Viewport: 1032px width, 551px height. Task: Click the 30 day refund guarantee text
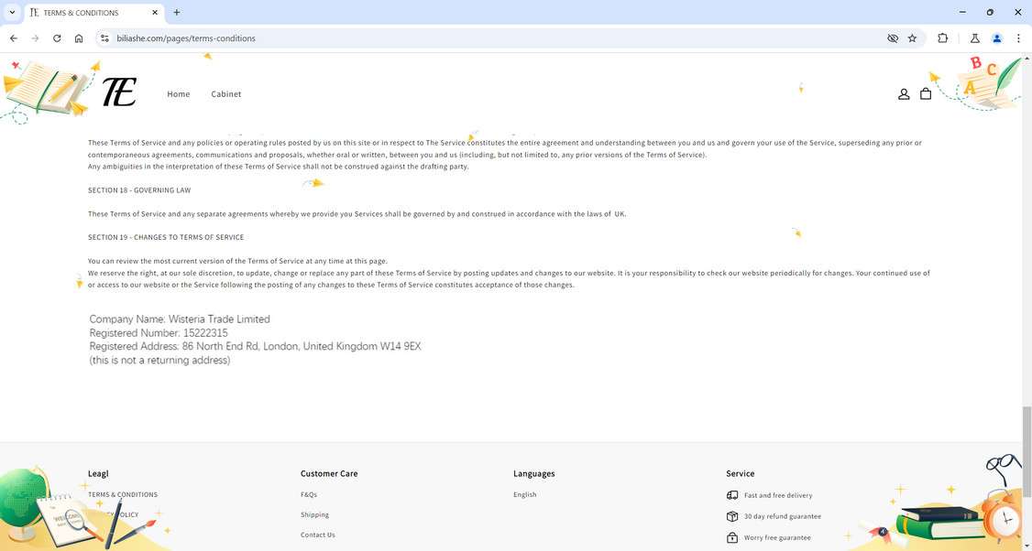click(783, 516)
